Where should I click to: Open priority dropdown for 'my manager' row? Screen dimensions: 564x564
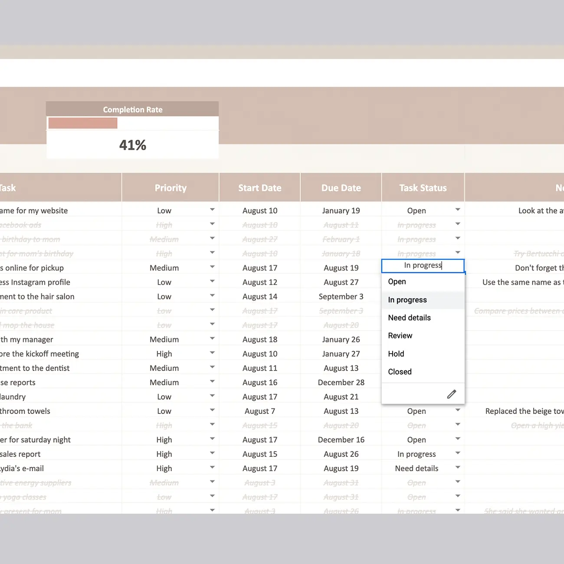point(212,338)
